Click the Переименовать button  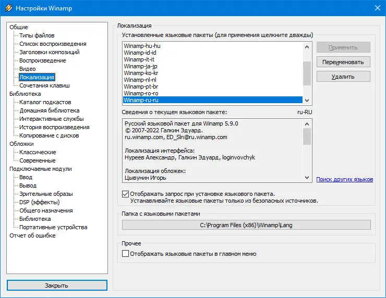pyautogui.click(x=343, y=62)
